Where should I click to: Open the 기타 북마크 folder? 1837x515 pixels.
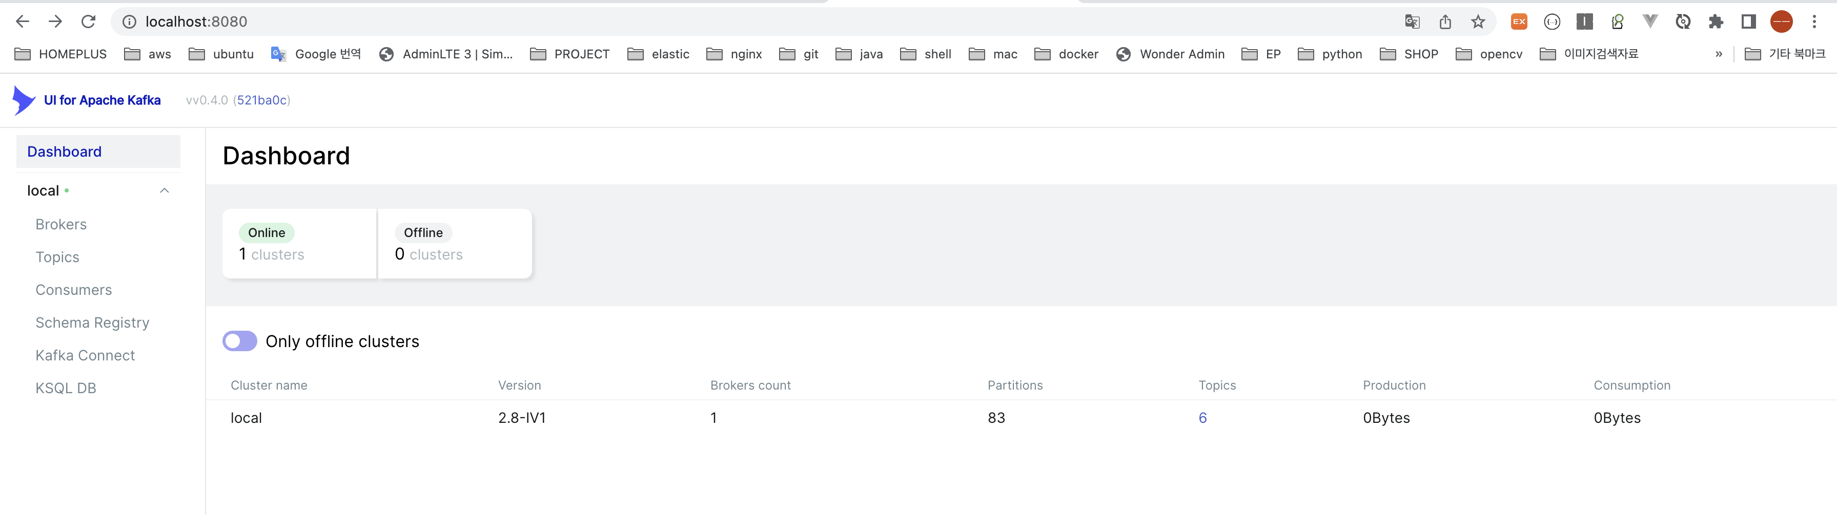click(x=1784, y=54)
